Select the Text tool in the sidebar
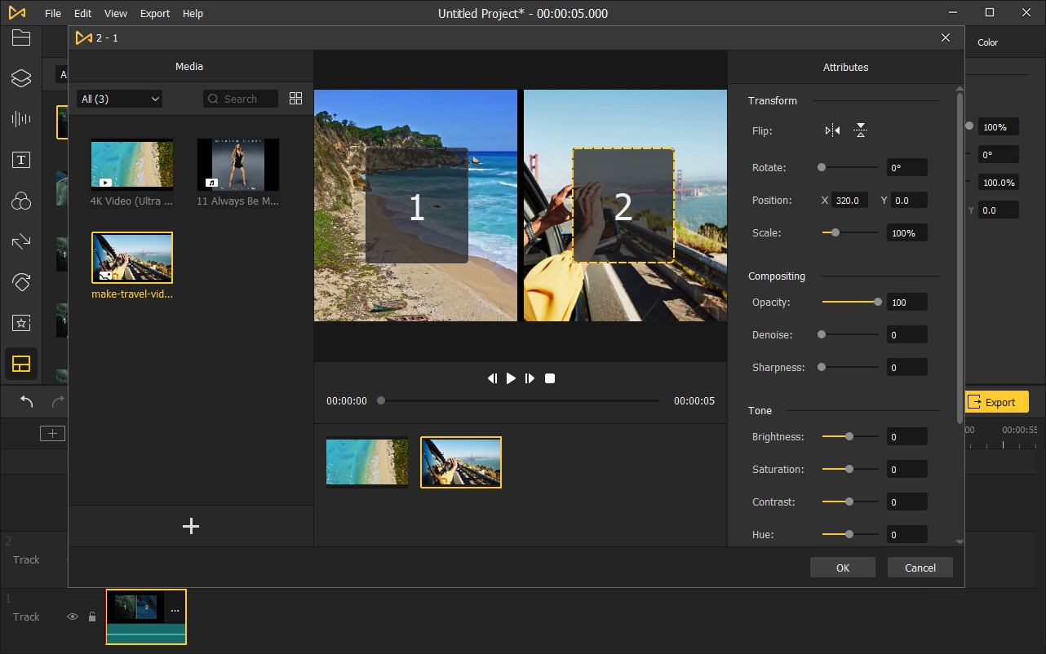Image resolution: width=1046 pixels, height=654 pixels. pos(21,160)
